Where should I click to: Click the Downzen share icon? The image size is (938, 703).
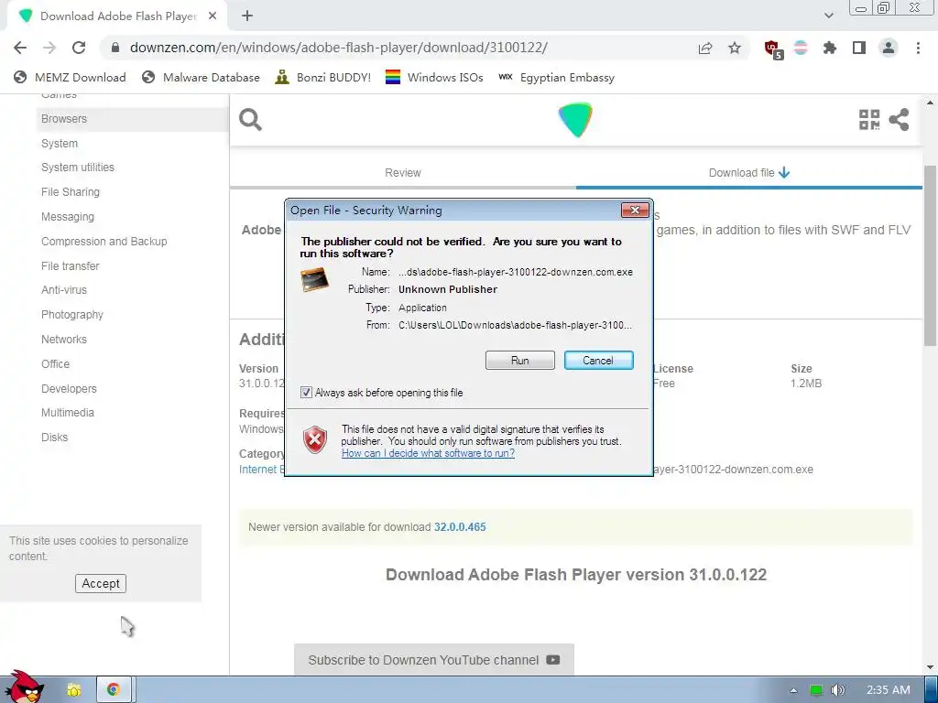pos(900,120)
